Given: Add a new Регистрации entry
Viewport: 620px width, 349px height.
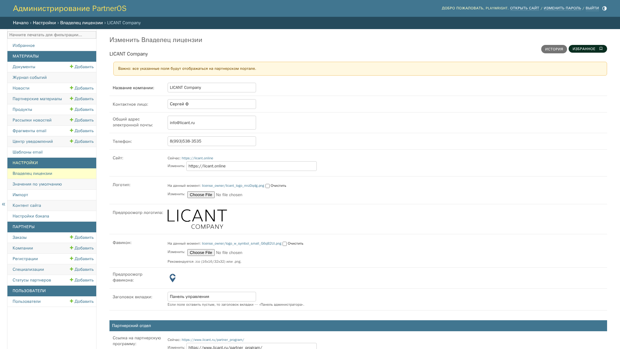Looking at the screenshot, I should 82,259.
